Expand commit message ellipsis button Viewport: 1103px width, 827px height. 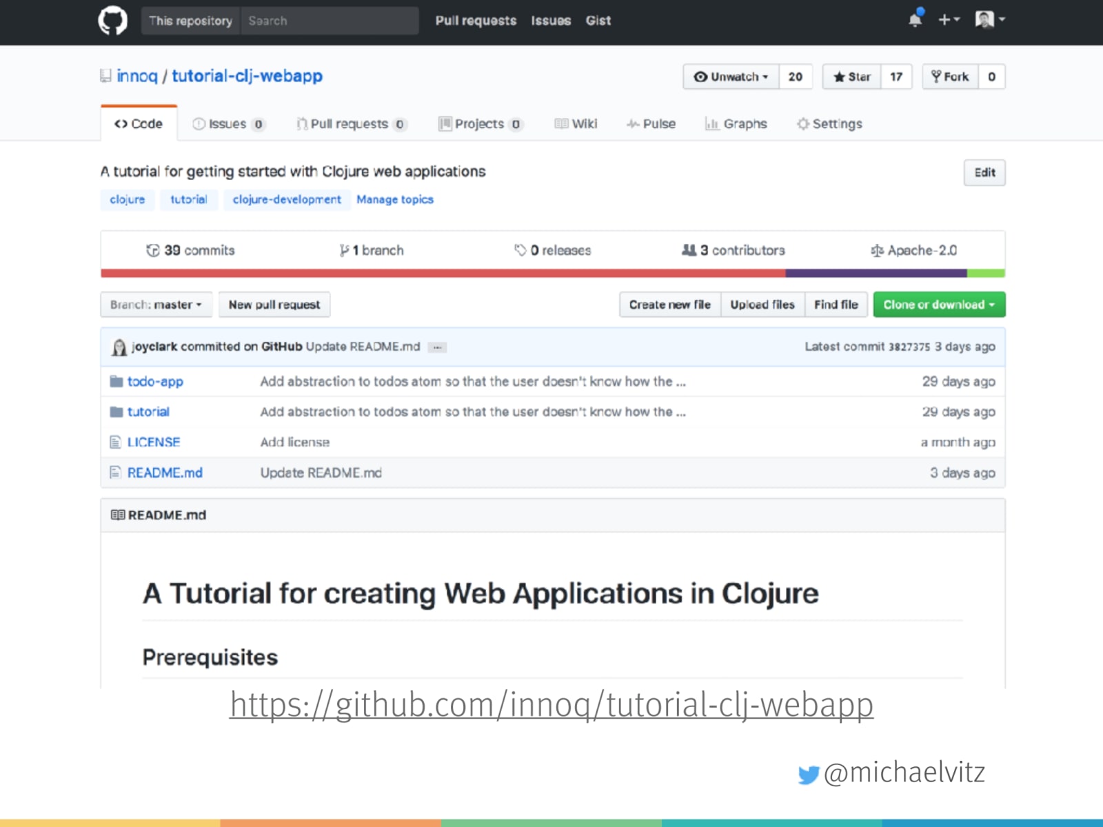click(437, 347)
